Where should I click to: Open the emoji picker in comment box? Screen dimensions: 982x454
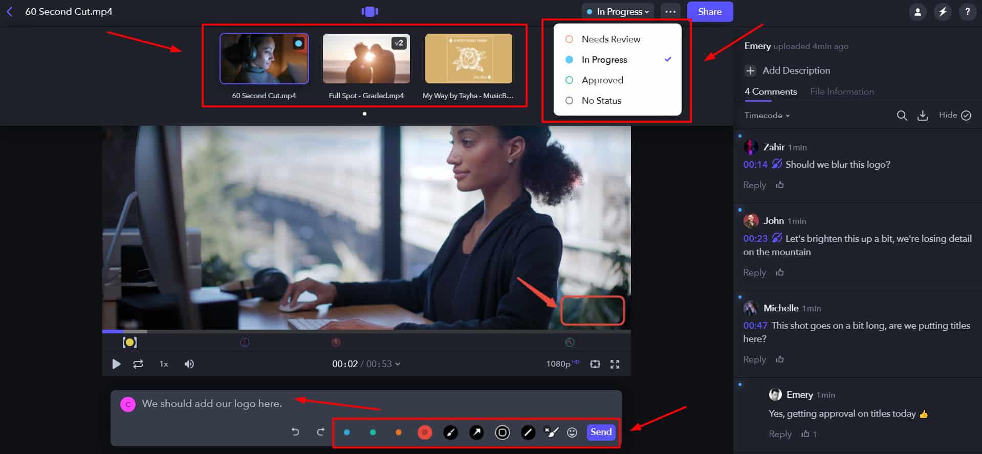click(x=572, y=433)
